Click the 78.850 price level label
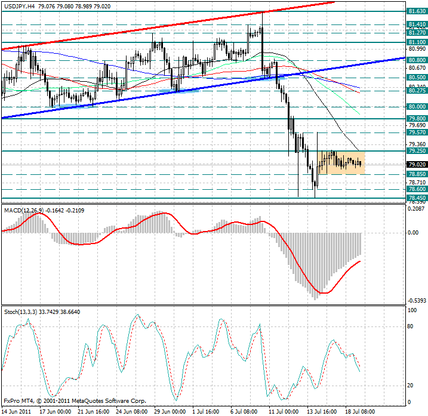The width and height of the screenshot is (428, 416). pos(415,174)
